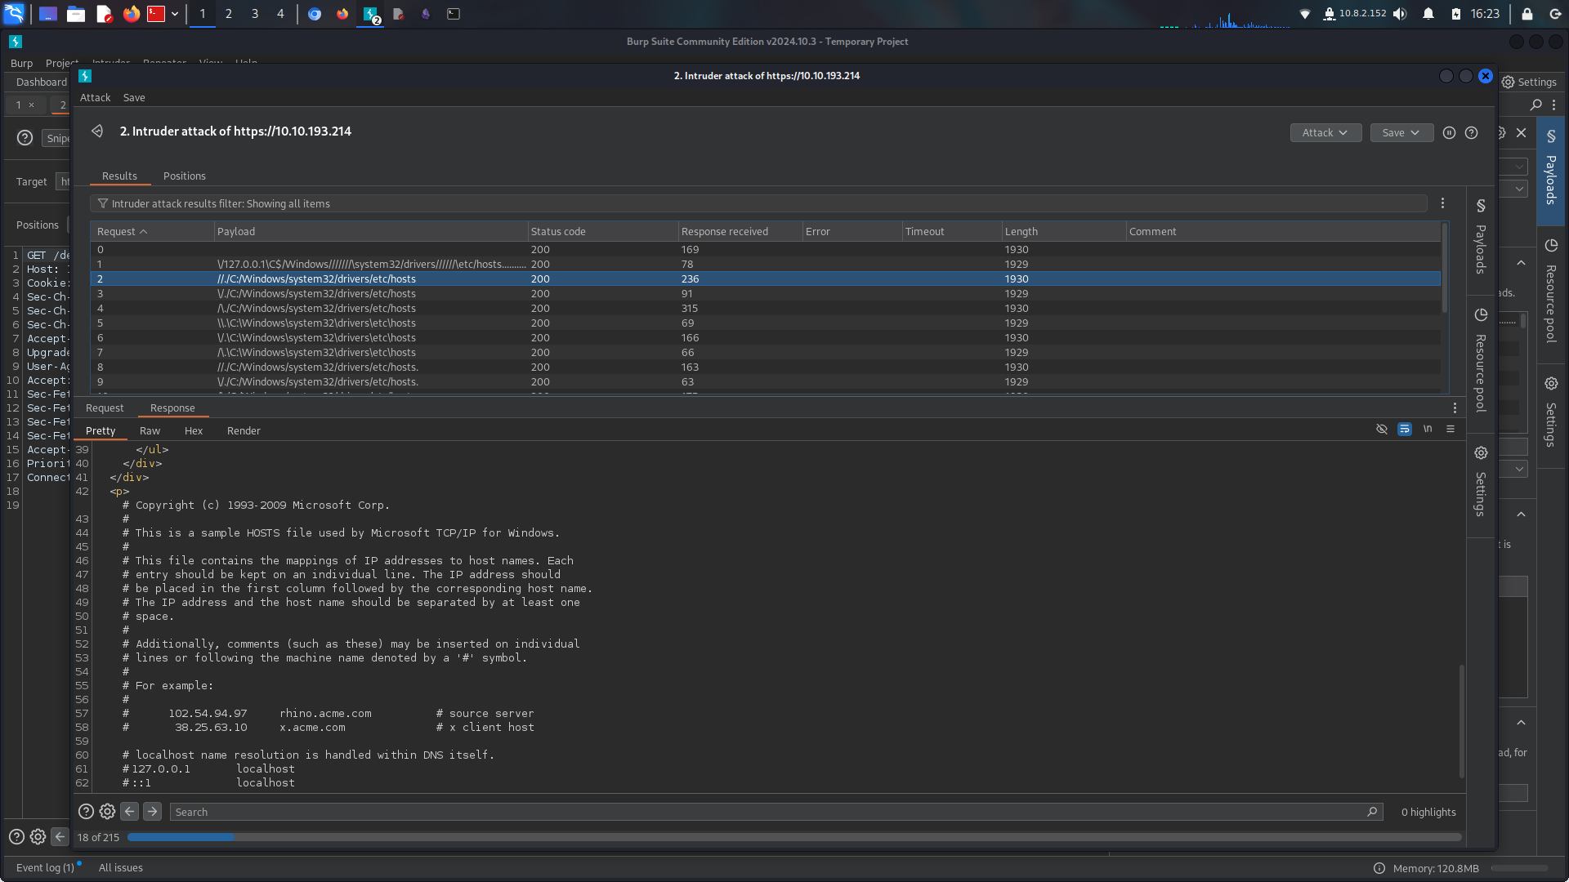Open the Settings side panel in attack window
Viewport: 1569px width, 882px height.
click(x=1480, y=482)
